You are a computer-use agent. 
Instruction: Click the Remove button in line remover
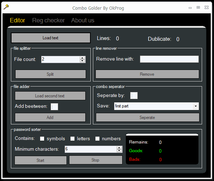pos(147,74)
